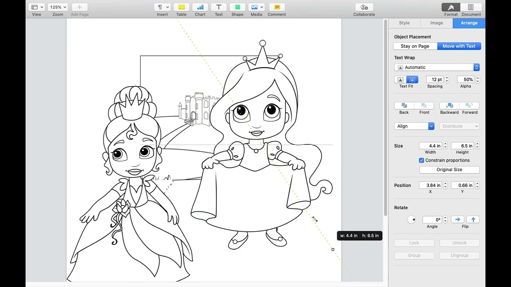Image resolution: width=511 pixels, height=287 pixels.
Task: Open the View dropdown arrow
Action: click(x=42, y=7)
